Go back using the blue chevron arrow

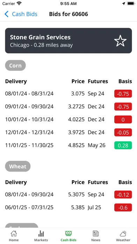tap(7, 14)
